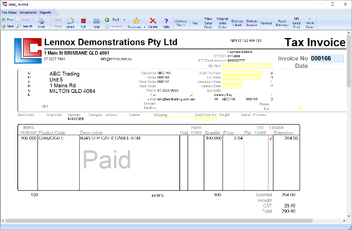This screenshot has height=230, width=352.
Task: Export the invoice with the PDF icon
Action: (x=83, y=21)
